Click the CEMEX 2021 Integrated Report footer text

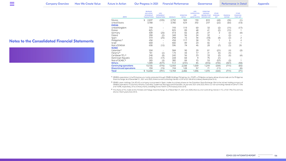pyautogui.click(x=241, y=156)
